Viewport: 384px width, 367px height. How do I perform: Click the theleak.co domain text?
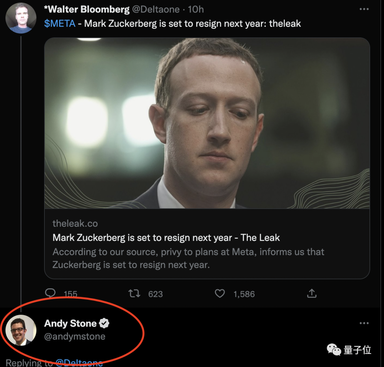[75, 224]
